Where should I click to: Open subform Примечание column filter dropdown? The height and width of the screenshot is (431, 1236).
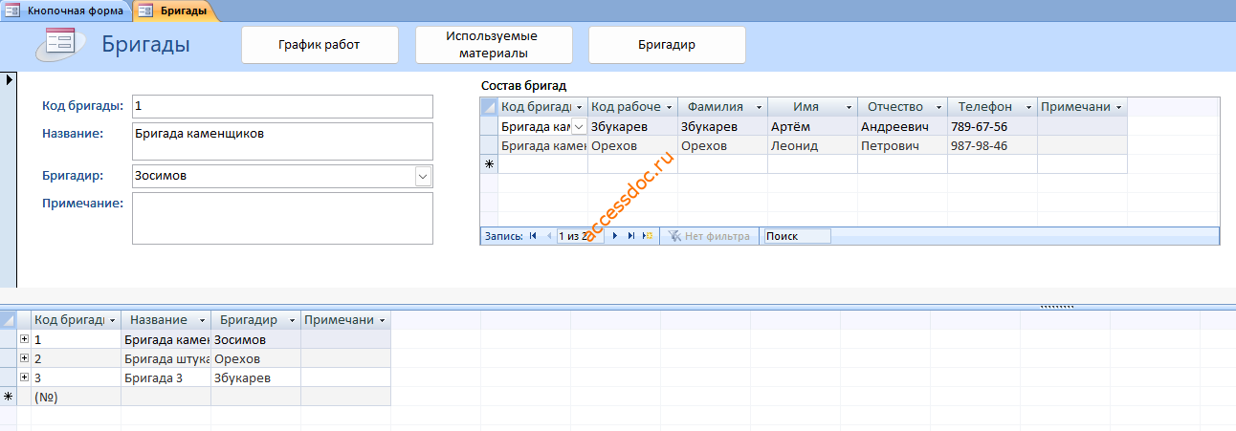click(1118, 107)
